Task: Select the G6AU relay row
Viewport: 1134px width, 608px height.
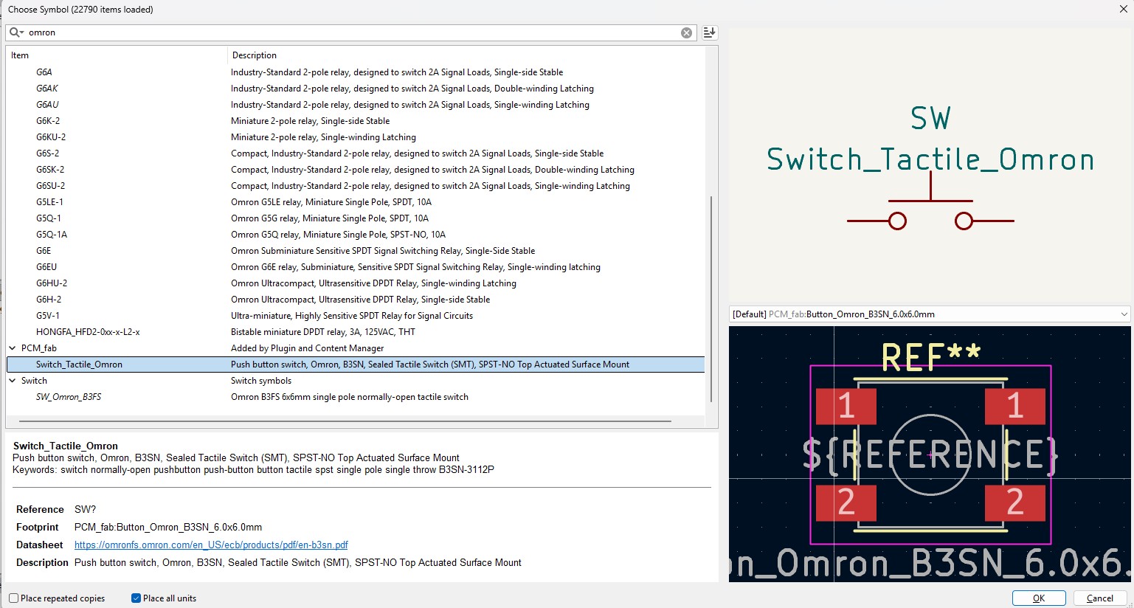Action: [356, 105]
